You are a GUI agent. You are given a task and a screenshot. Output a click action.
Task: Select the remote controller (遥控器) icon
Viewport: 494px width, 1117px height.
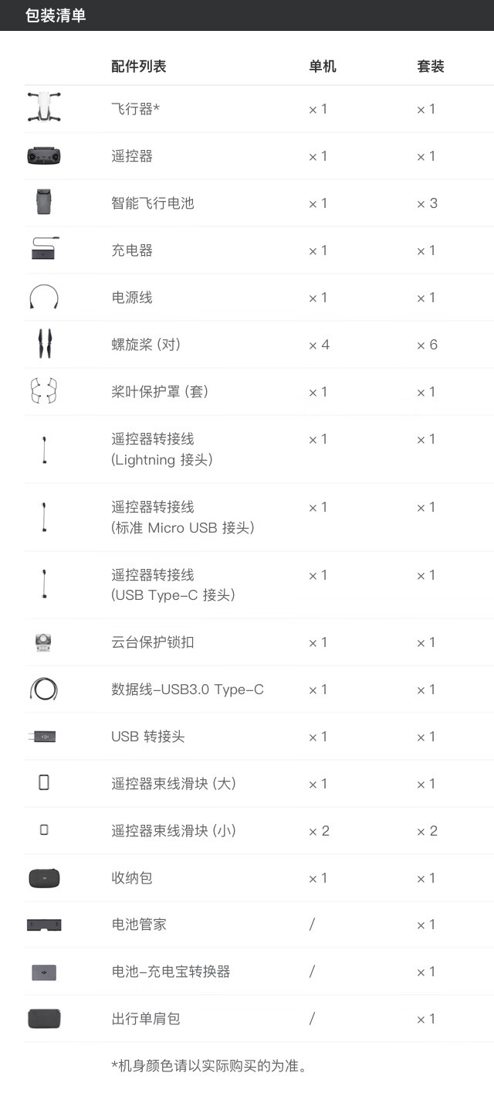pyautogui.click(x=44, y=156)
